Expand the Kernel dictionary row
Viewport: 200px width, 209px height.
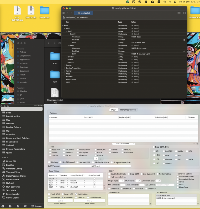tap(65, 71)
